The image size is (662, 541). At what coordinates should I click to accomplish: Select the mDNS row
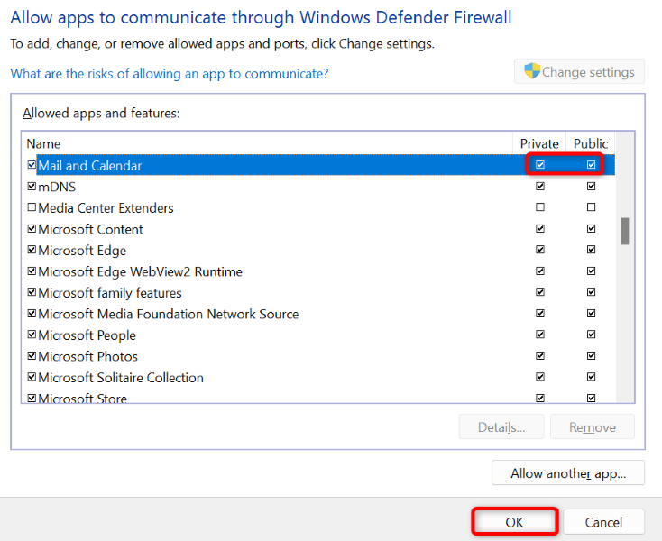[318, 187]
